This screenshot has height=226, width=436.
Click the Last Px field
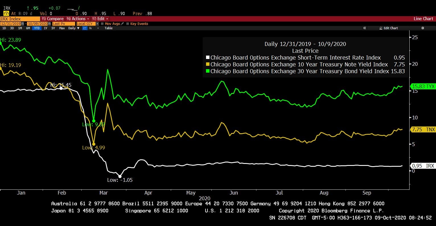pyautogui.click(x=64, y=24)
